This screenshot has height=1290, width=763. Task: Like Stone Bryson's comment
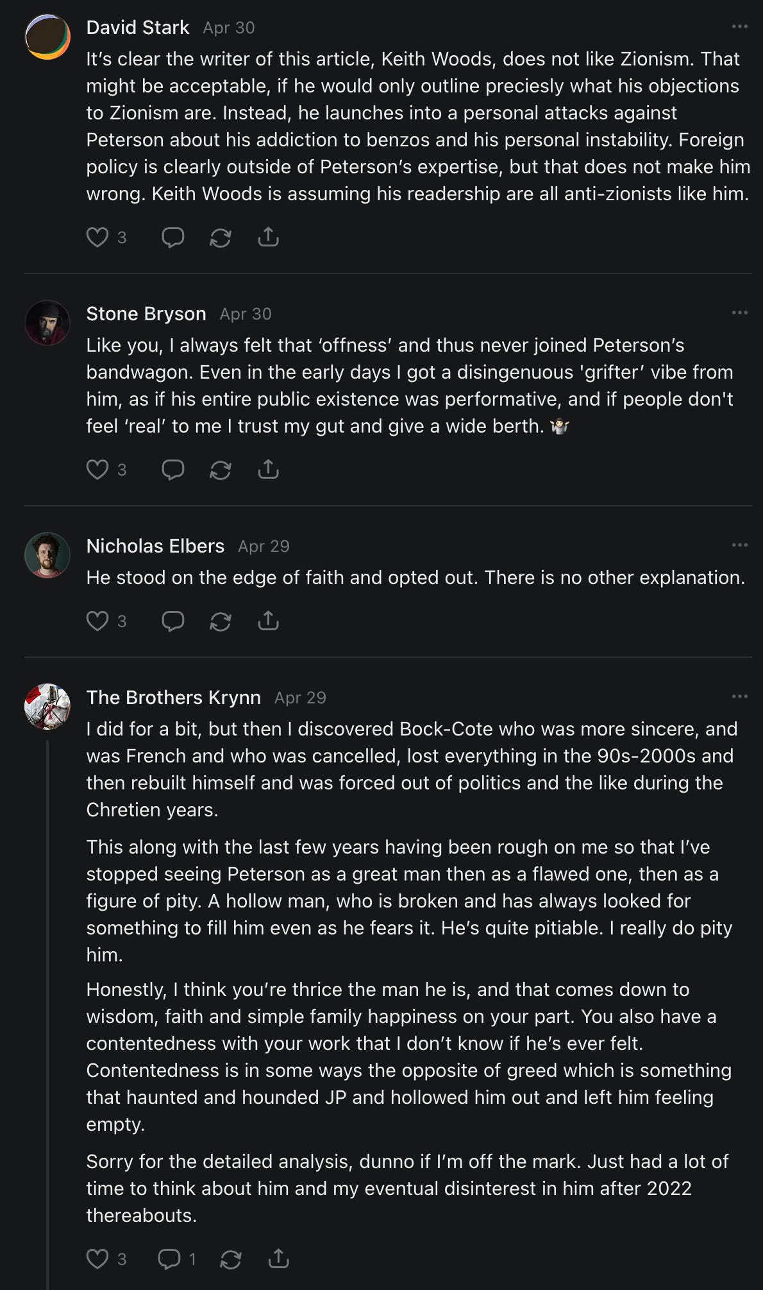(x=97, y=470)
